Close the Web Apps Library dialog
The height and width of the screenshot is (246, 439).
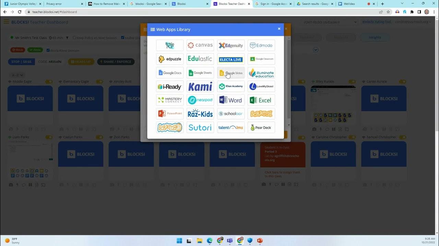[279, 29]
